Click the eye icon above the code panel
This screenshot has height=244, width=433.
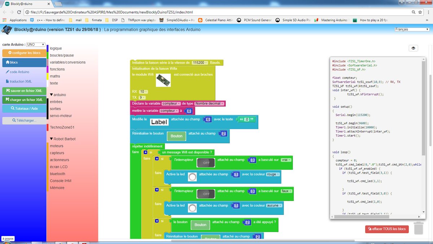pyautogui.click(x=414, y=48)
